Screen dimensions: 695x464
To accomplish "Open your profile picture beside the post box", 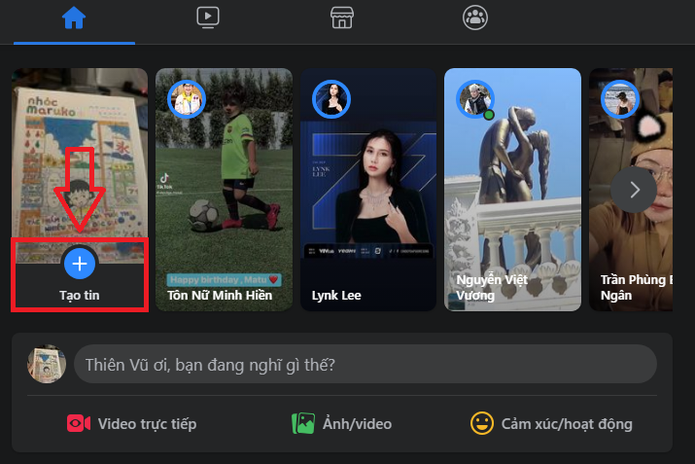I will pos(47,364).
